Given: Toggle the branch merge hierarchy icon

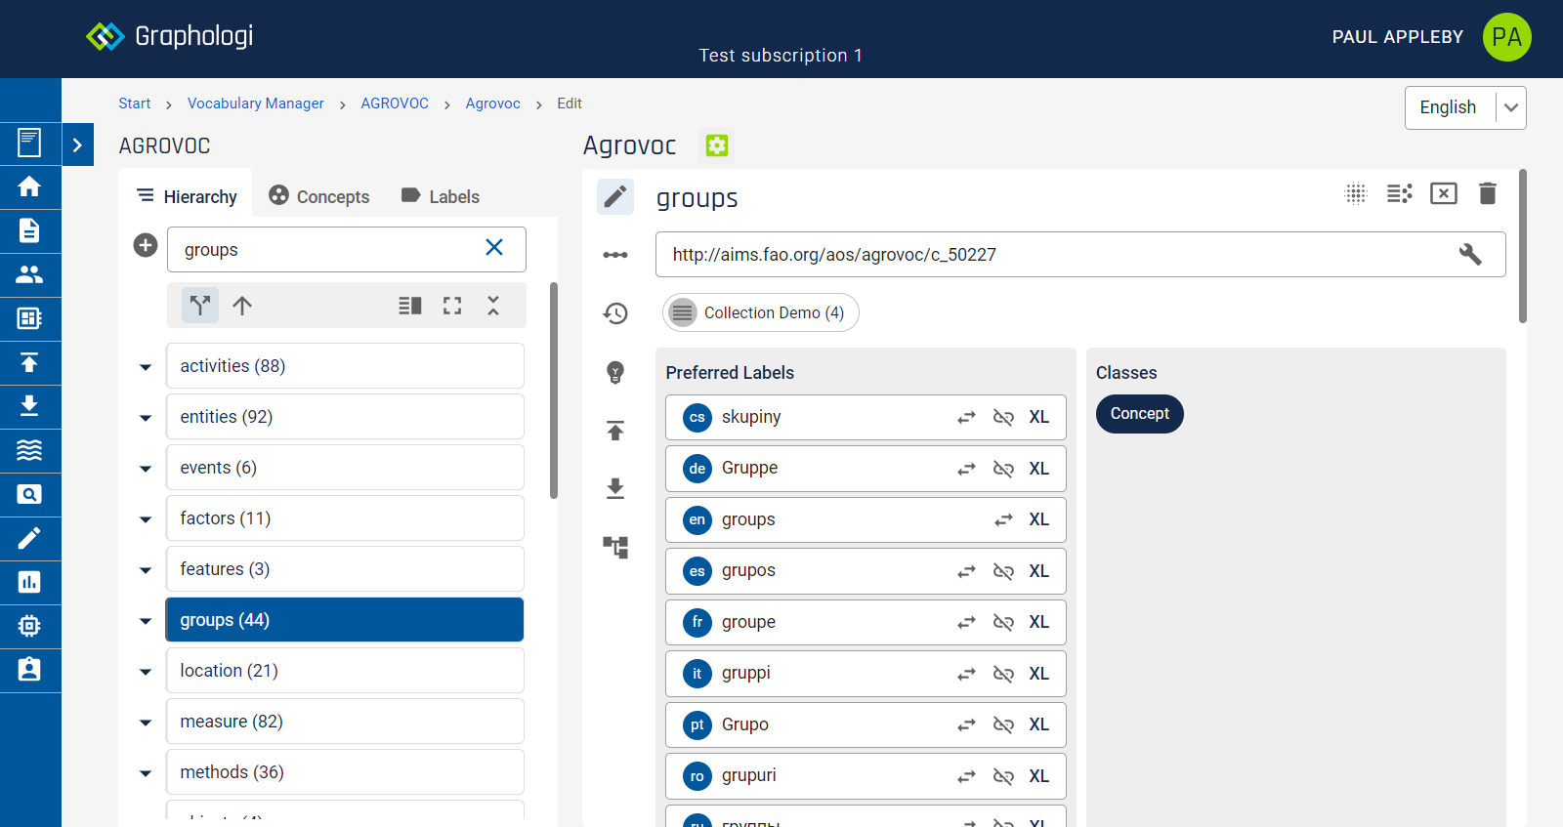Looking at the screenshot, I should (200, 306).
